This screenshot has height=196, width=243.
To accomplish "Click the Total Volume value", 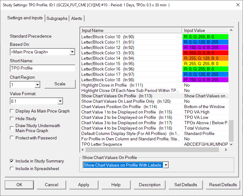I will point(197,128).
